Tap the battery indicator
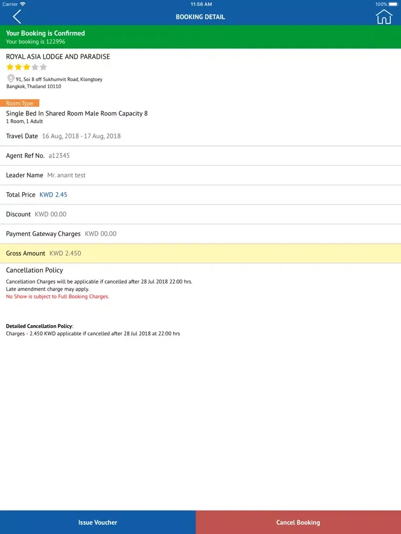 click(394, 4)
